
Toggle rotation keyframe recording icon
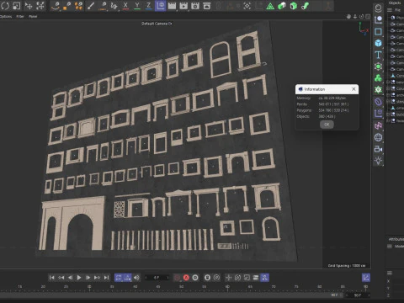(x=237, y=278)
